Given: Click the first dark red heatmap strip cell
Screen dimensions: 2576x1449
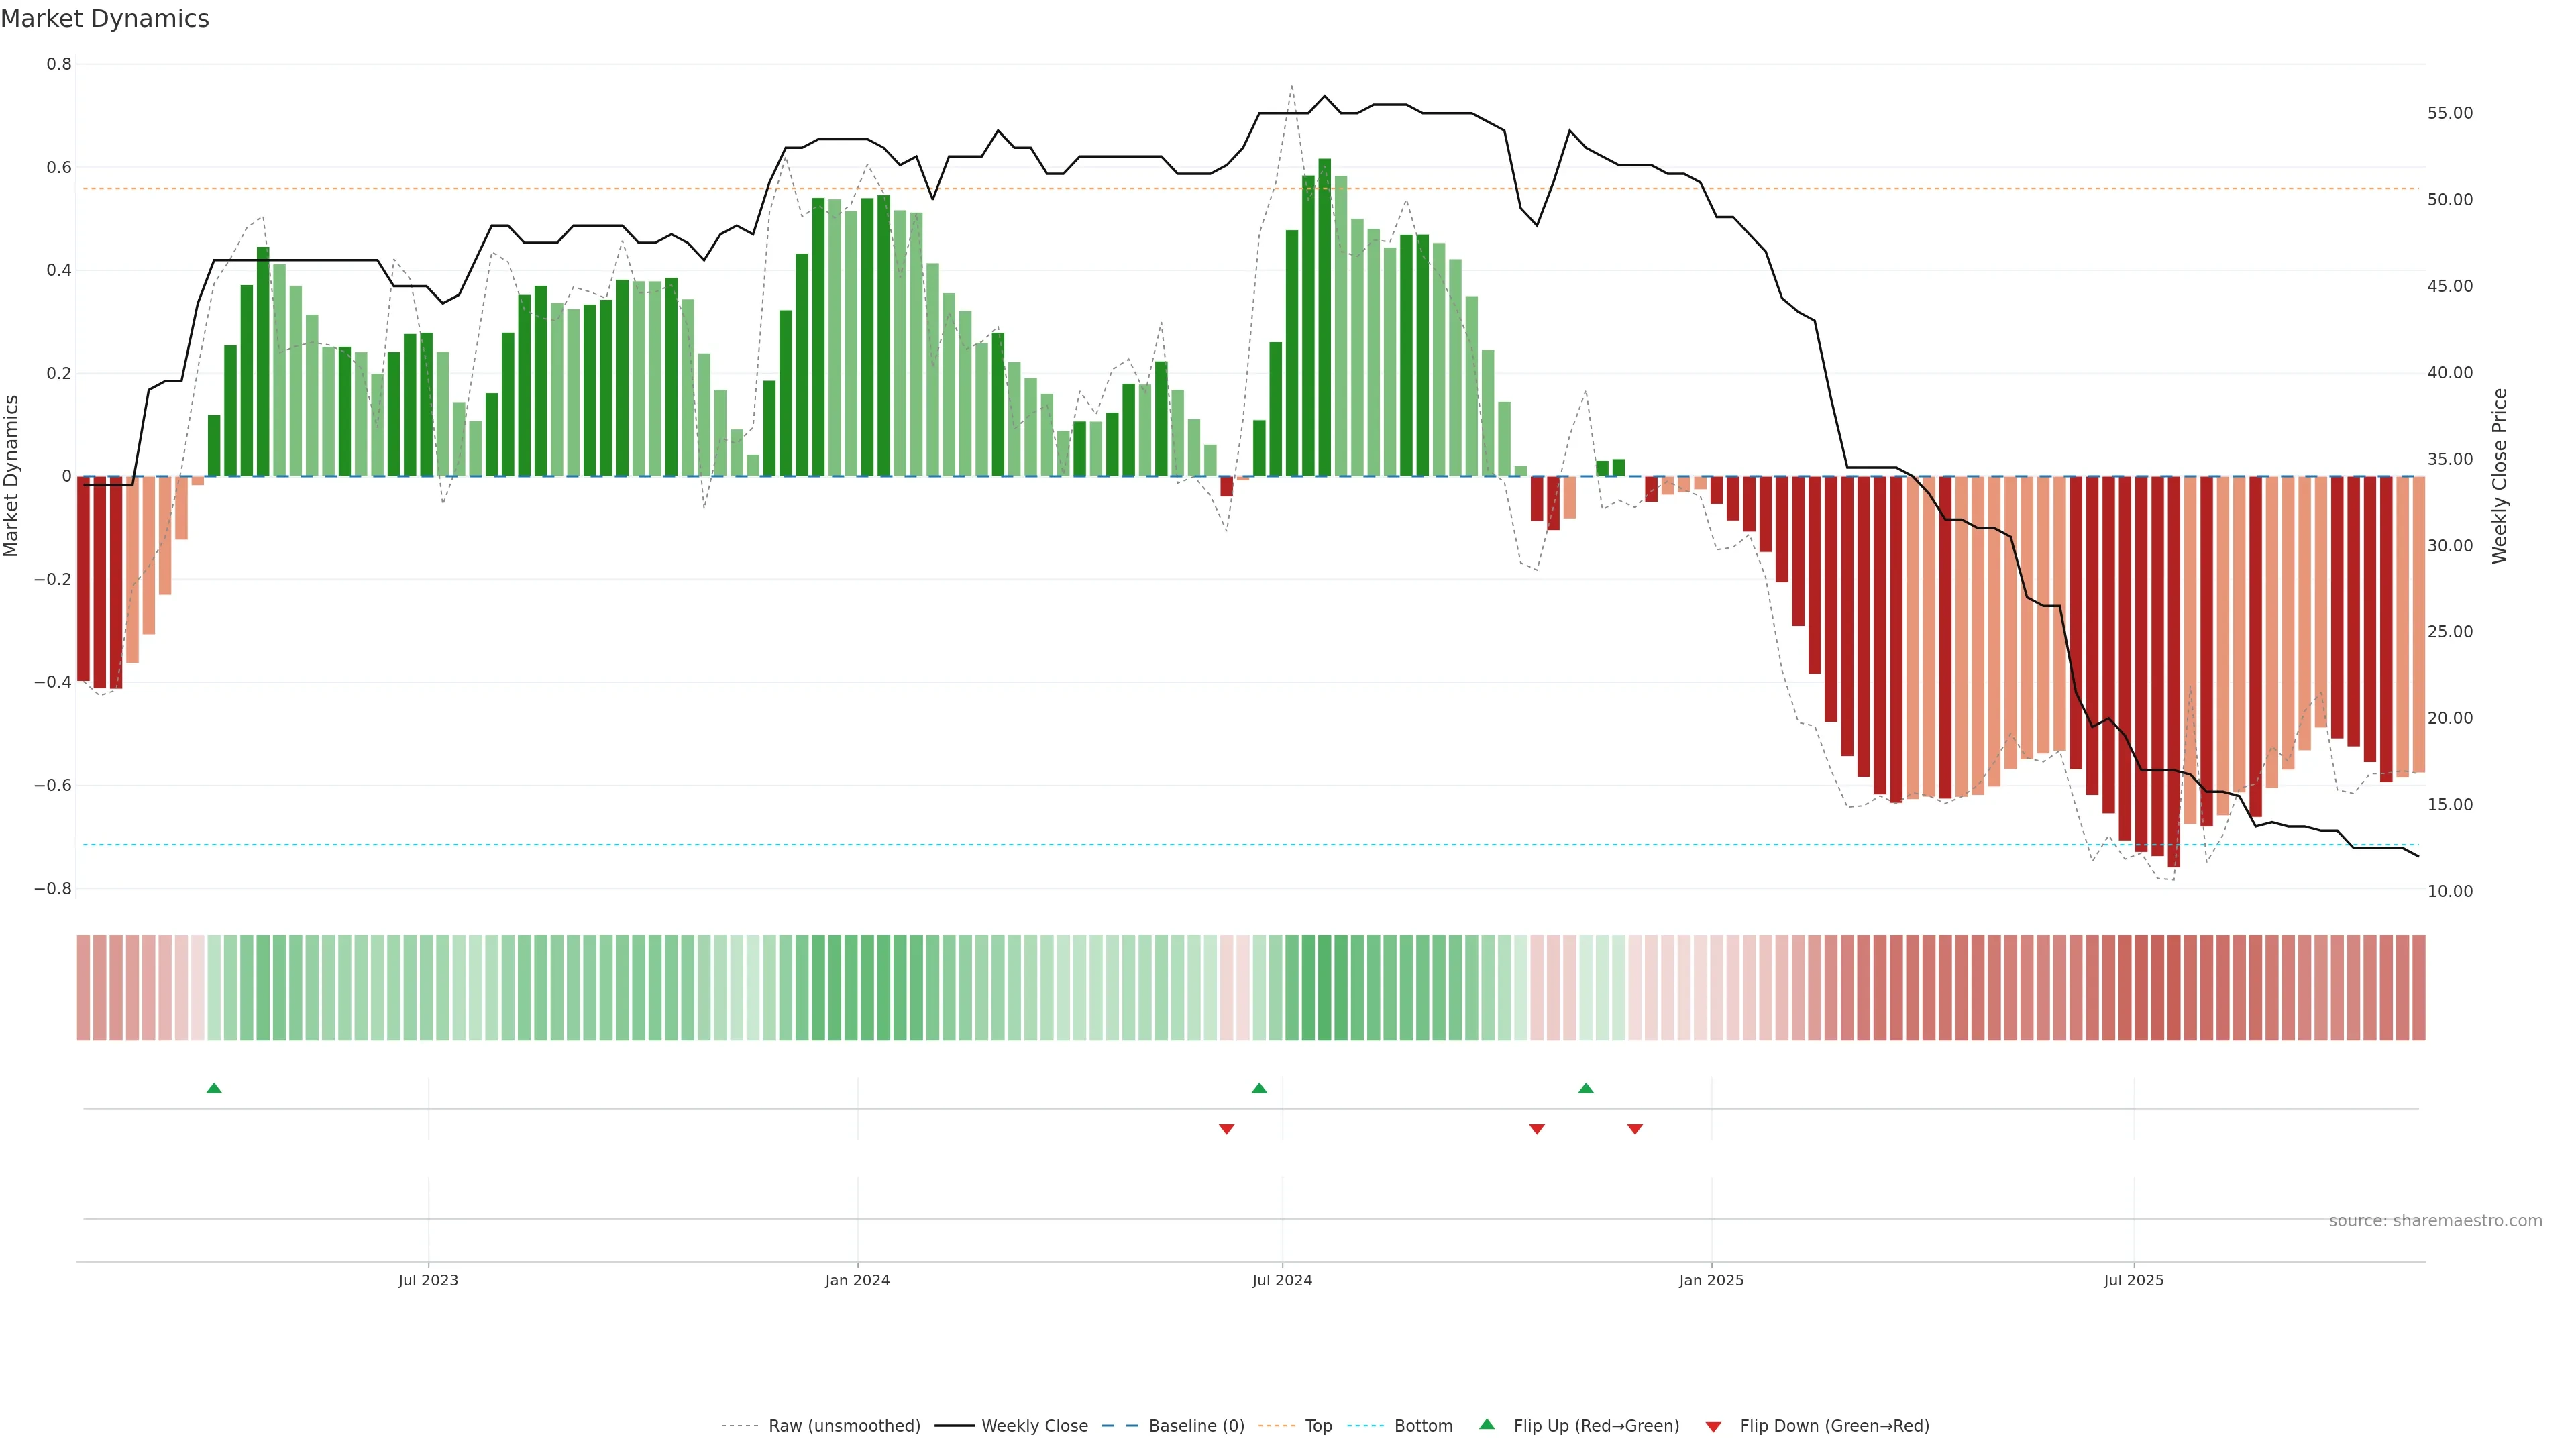Looking at the screenshot, I should click(x=84, y=987).
